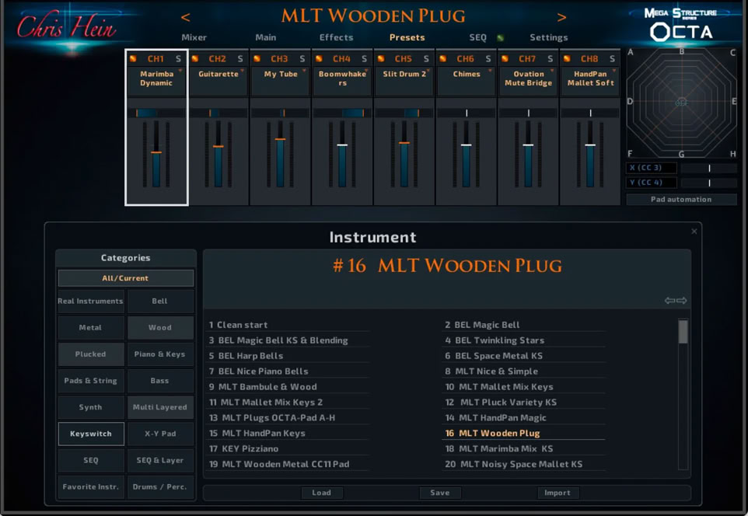Click CH1 volume fader handle
Screen dimensions: 748x516
pos(156,152)
